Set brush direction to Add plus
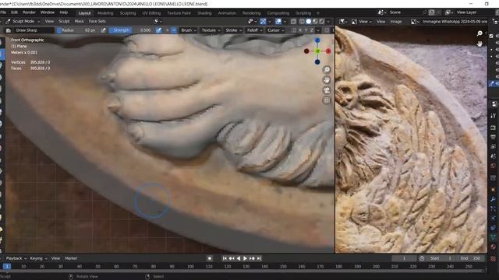 click(x=167, y=30)
